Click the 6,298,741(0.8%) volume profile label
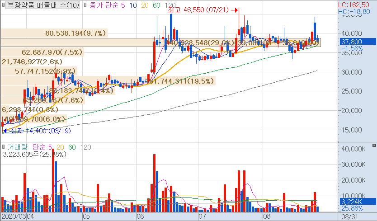377x221 pixels. (x=30, y=110)
